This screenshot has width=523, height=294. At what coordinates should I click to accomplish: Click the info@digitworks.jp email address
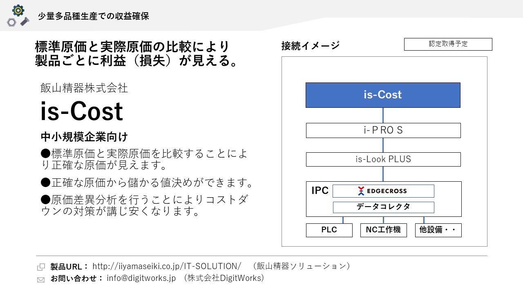coord(141,278)
